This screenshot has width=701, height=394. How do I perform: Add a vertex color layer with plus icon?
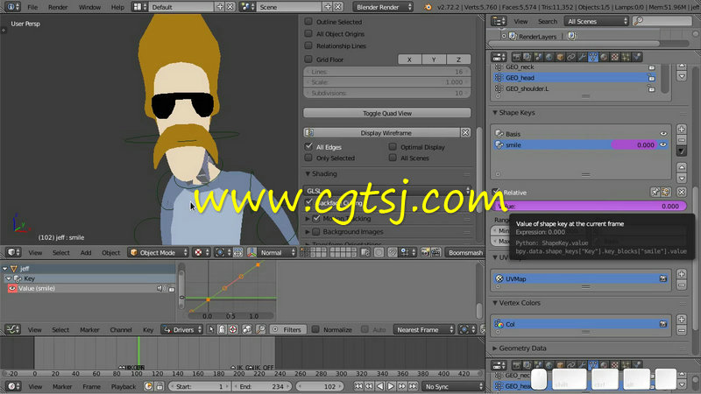(682, 320)
